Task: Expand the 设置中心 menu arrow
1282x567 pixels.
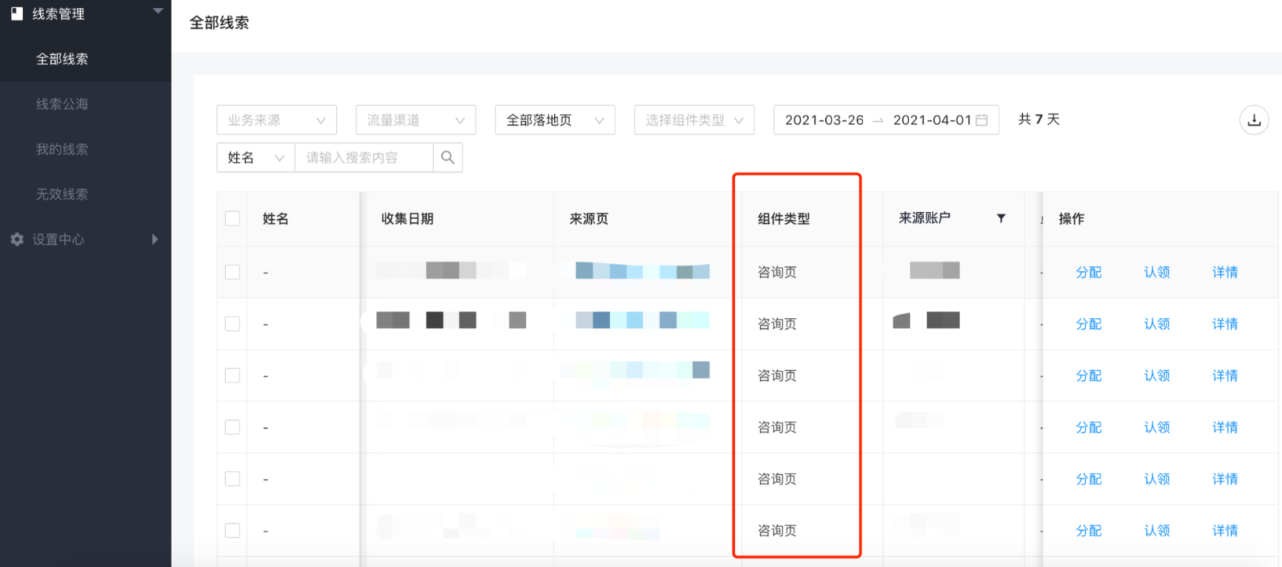Action: [155, 240]
